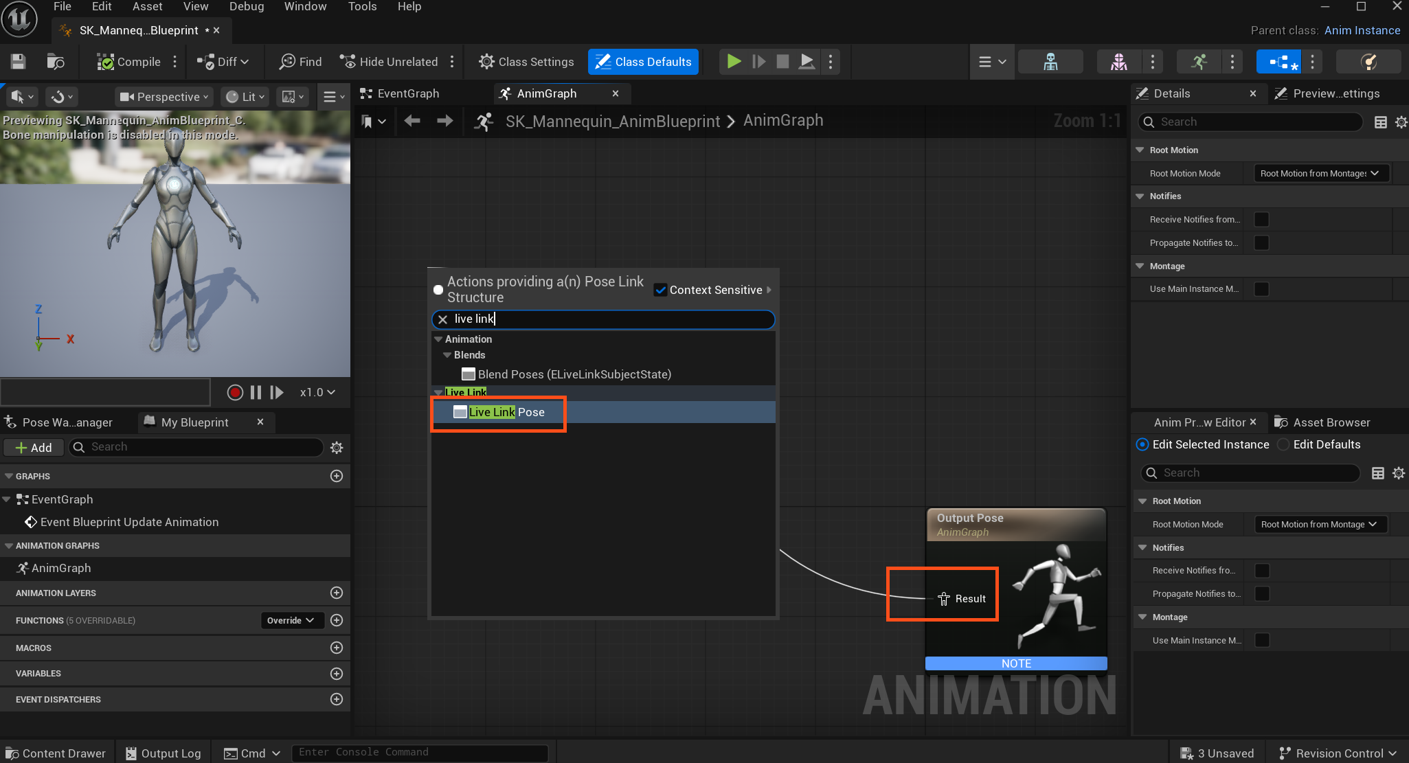Add a new graph with plus icon
This screenshot has height=763, width=1409.
pyautogui.click(x=337, y=476)
